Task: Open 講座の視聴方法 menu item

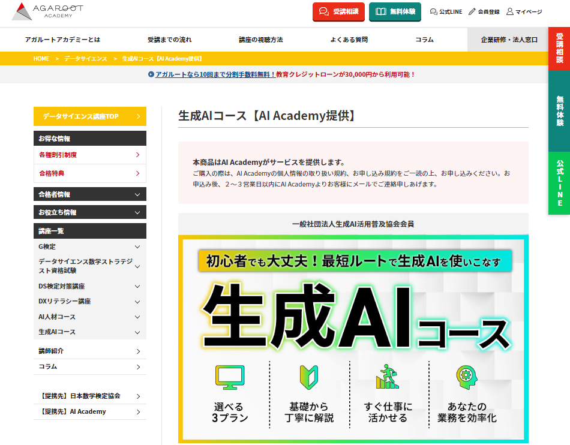Action: pyautogui.click(x=260, y=40)
